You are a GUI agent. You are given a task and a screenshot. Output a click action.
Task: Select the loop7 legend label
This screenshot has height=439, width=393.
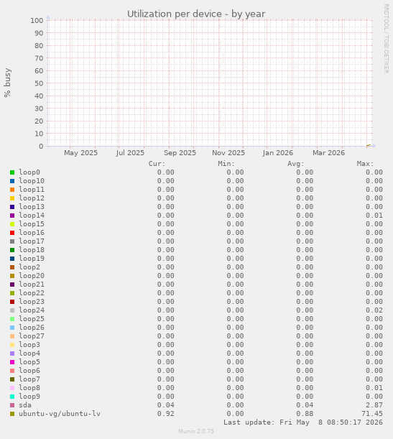click(x=29, y=379)
